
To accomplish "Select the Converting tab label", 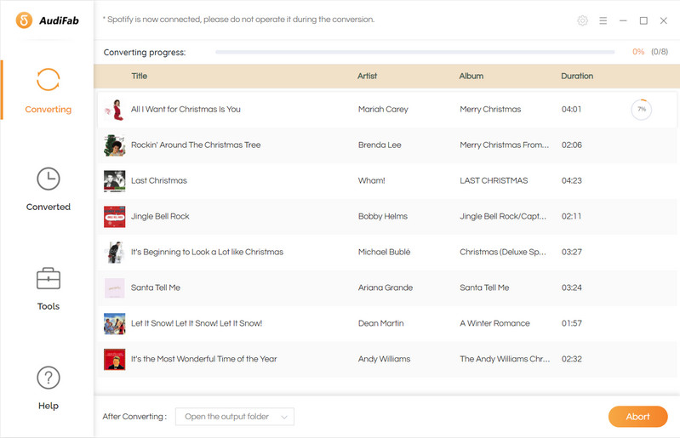I will click(49, 109).
